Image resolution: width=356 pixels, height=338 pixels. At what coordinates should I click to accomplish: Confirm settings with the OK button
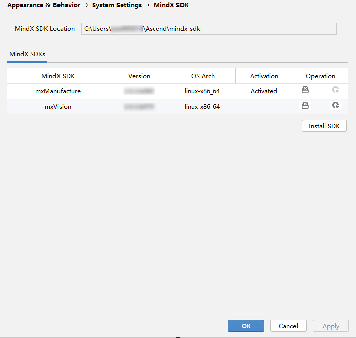click(x=246, y=326)
